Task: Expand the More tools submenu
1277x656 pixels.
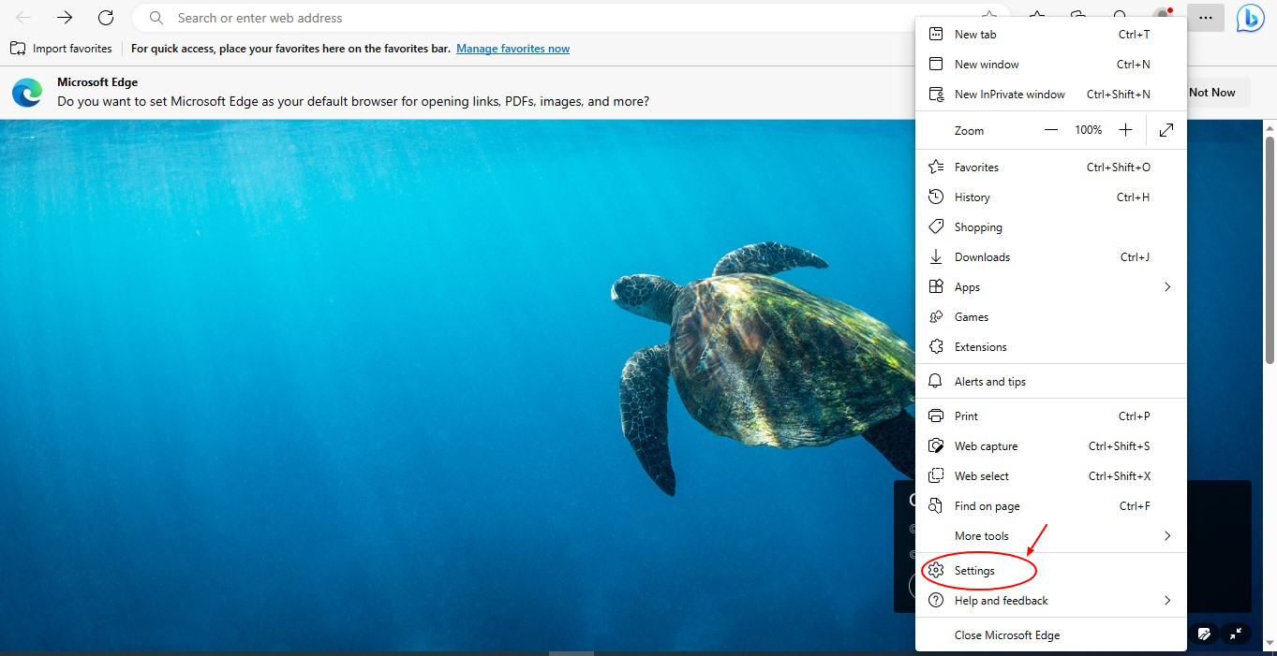Action: pos(981,535)
